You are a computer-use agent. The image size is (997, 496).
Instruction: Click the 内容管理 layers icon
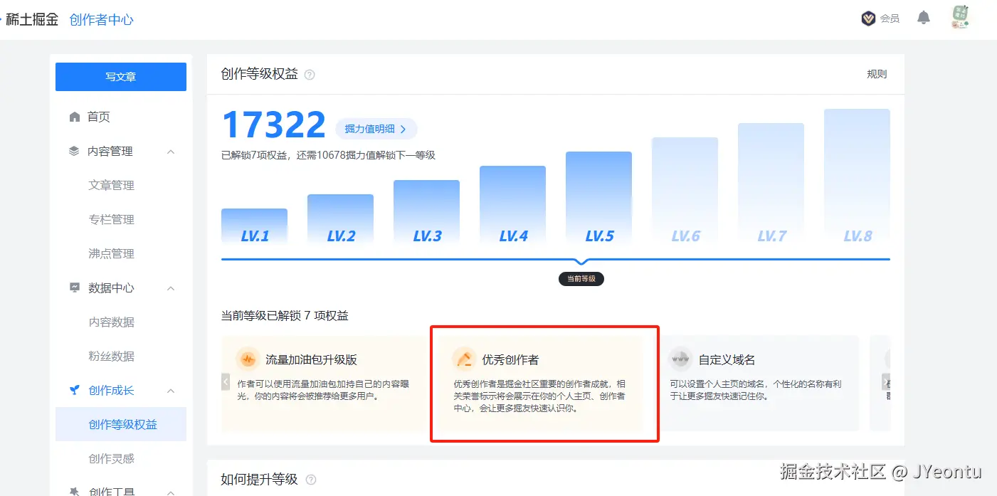[x=73, y=151]
